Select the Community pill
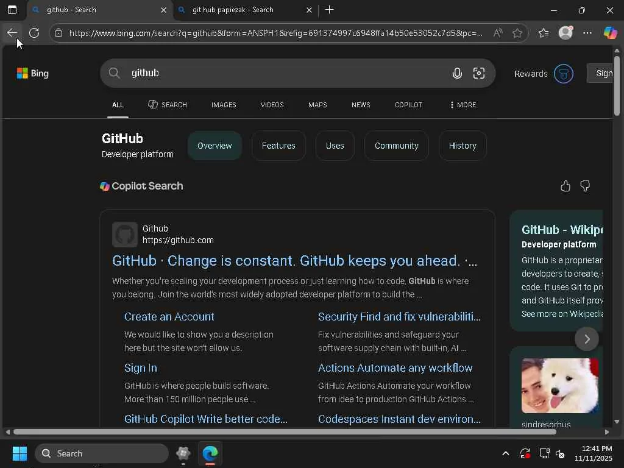Viewport: 624px width, 468px height. coord(396,146)
